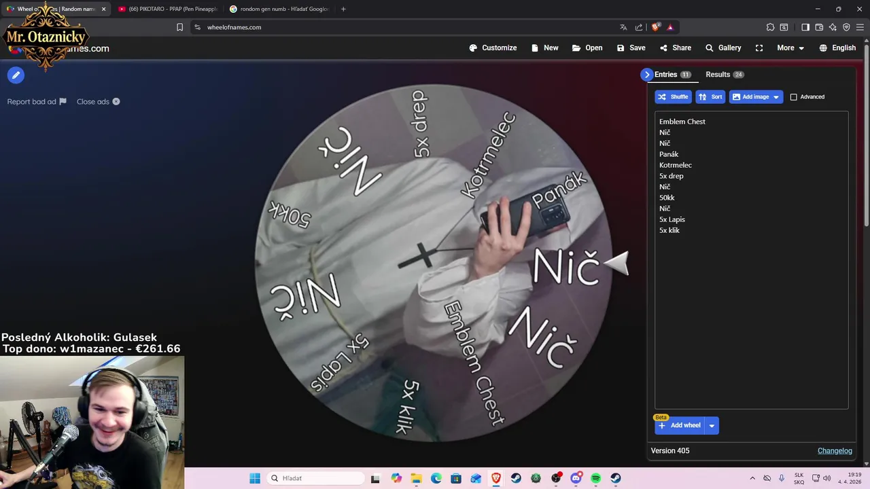Spin the wheel by clicking its center

(433, 263)
